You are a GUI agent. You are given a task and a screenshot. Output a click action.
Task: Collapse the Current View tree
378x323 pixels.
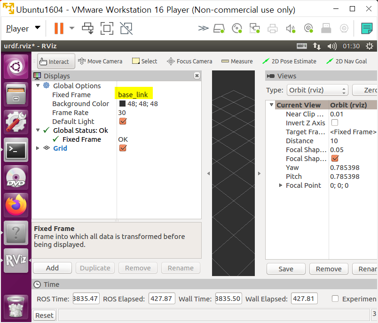point(271,105)
